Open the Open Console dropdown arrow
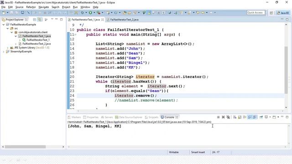 point(278,117)
